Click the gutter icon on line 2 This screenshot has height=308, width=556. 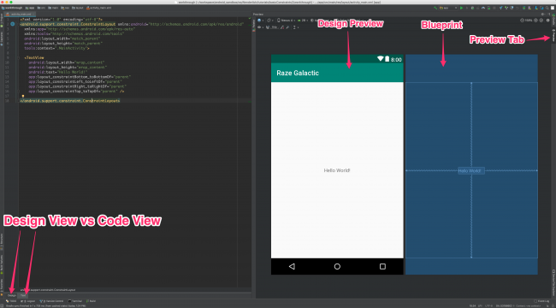13,24
